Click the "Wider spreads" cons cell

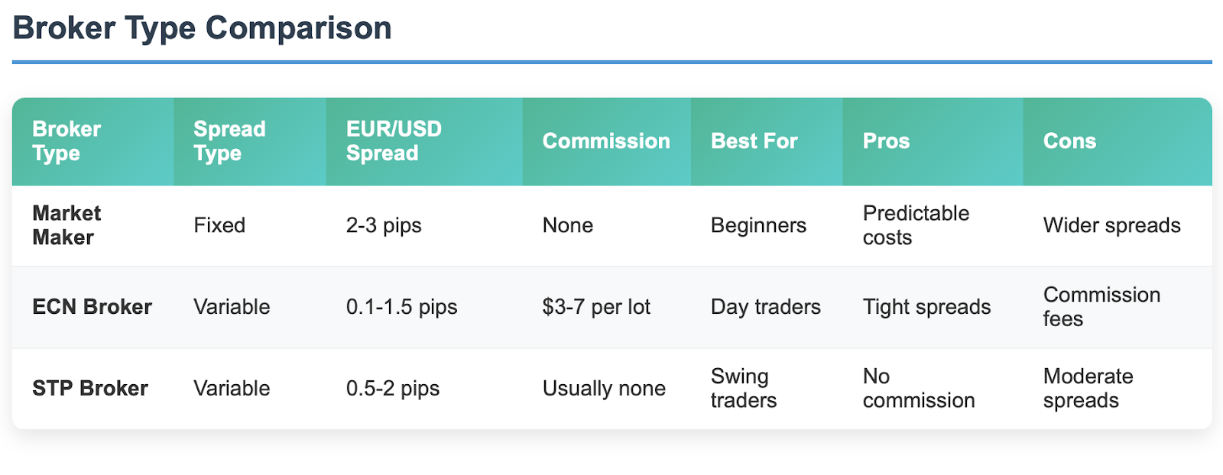pyautogui.click(x=1111, y=225)
